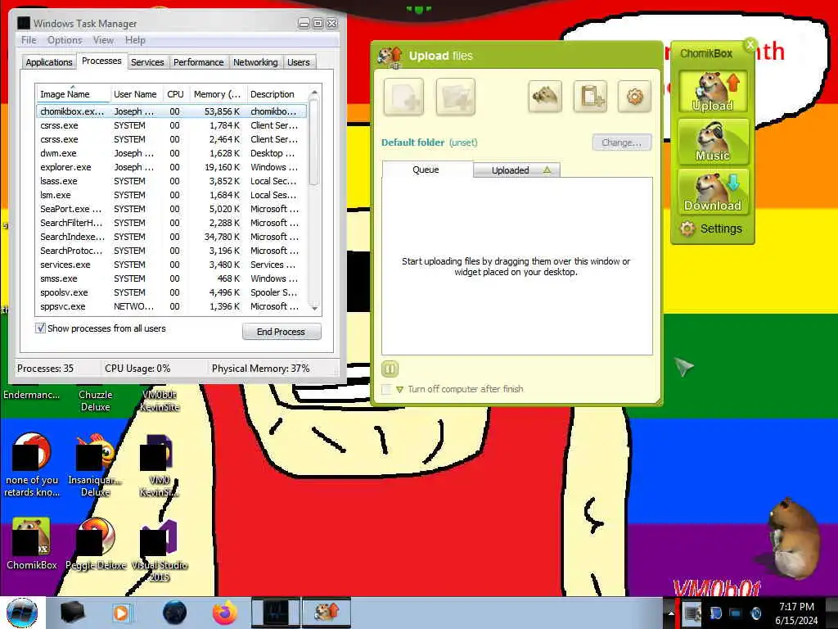Select the explorer.exe process row
Image resolution: width=838 pixels, height=629 pixels.
tap(172, 167)
